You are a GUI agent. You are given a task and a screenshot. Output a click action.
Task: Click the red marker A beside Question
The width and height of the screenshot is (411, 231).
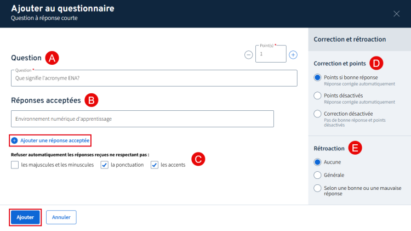tap(52, 58)
